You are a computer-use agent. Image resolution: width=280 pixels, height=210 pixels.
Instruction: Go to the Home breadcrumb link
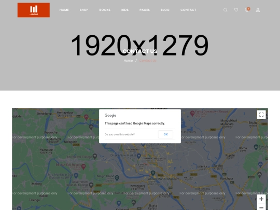pos(128,61)
